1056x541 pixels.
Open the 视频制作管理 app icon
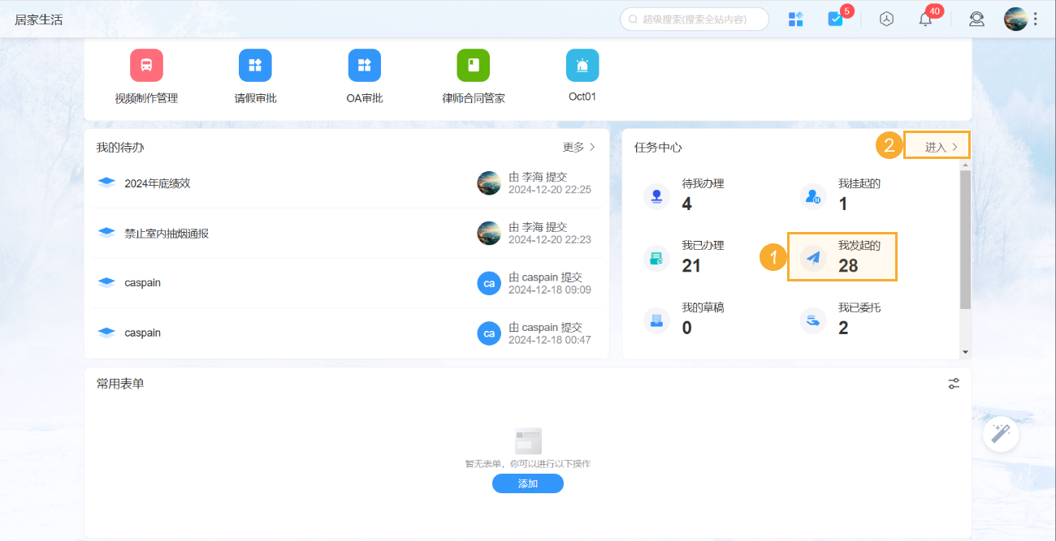click(146, 66)
